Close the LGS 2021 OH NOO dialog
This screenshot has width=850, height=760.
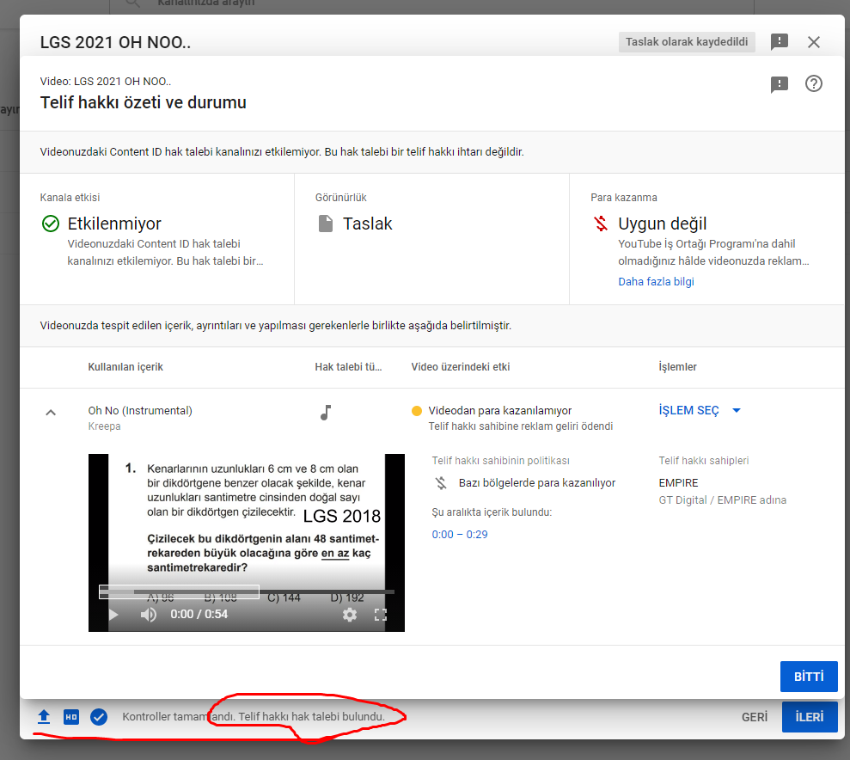click(813, 42)
